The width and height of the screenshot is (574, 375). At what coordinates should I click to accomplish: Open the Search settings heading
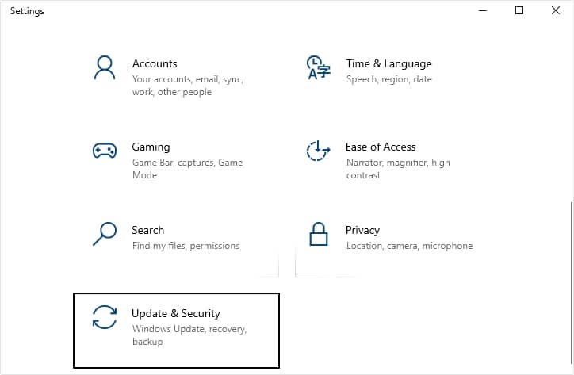[x=148, y=230]
